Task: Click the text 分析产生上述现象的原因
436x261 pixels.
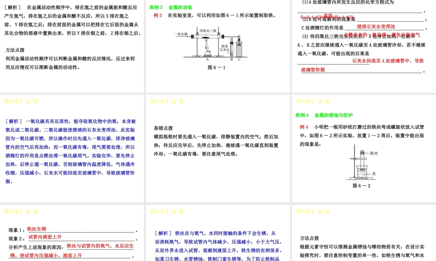Action: [37, 248]
